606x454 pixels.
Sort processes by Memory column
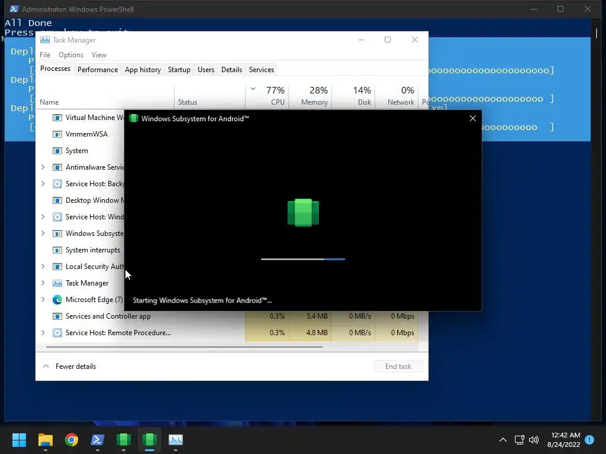[x=310, y=96]
